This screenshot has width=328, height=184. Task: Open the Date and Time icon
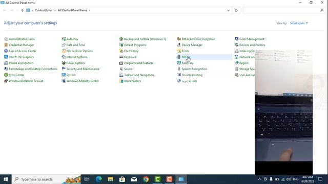tap(64, 45)
